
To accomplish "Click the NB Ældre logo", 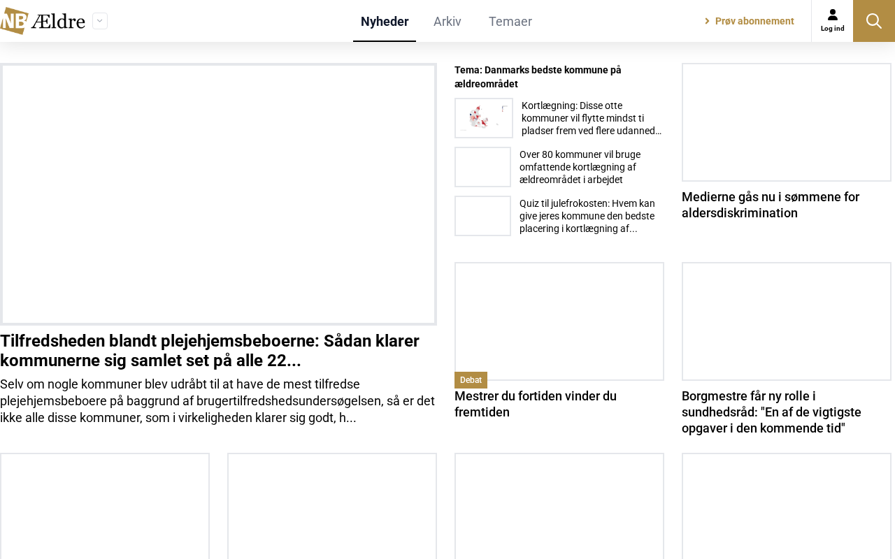I will tap(43, 21).
